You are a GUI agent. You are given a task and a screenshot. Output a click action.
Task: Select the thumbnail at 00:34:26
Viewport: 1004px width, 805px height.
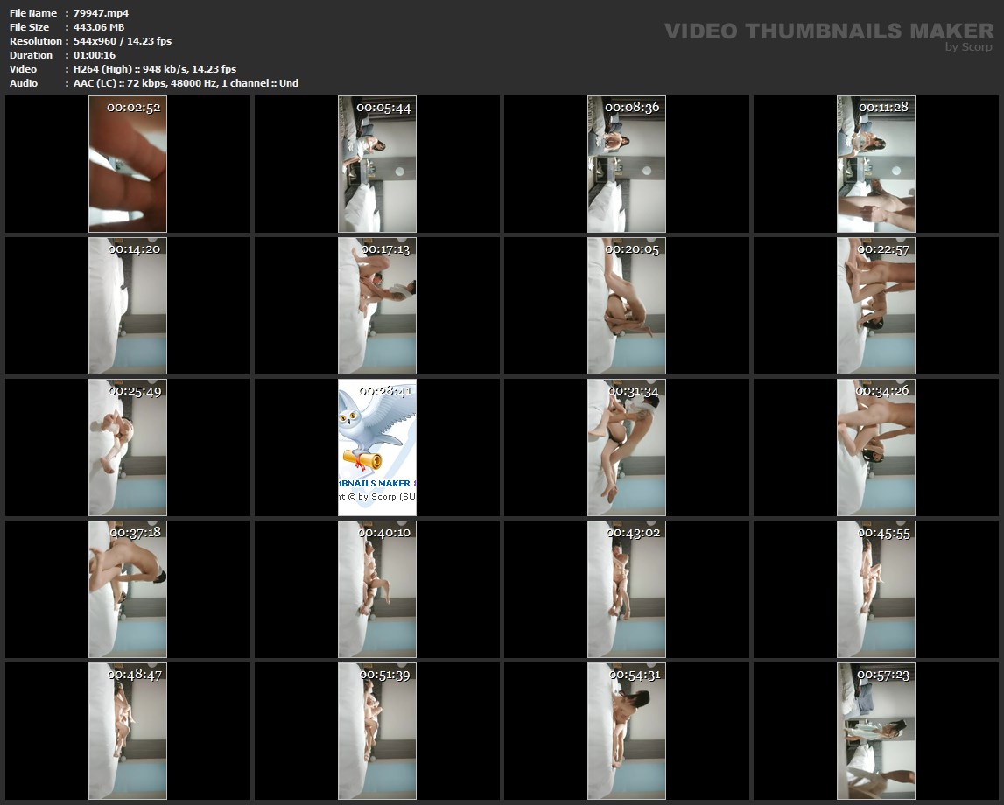(x=875, y=447)
